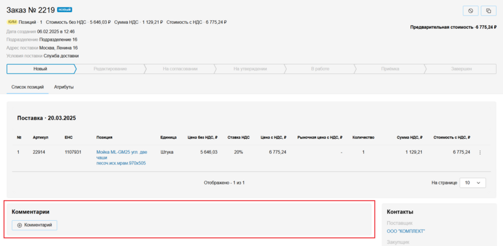The width and height of the screenshot is (503, 246).
Task: Click the unit cell Штука
Action: pos(167,152)
